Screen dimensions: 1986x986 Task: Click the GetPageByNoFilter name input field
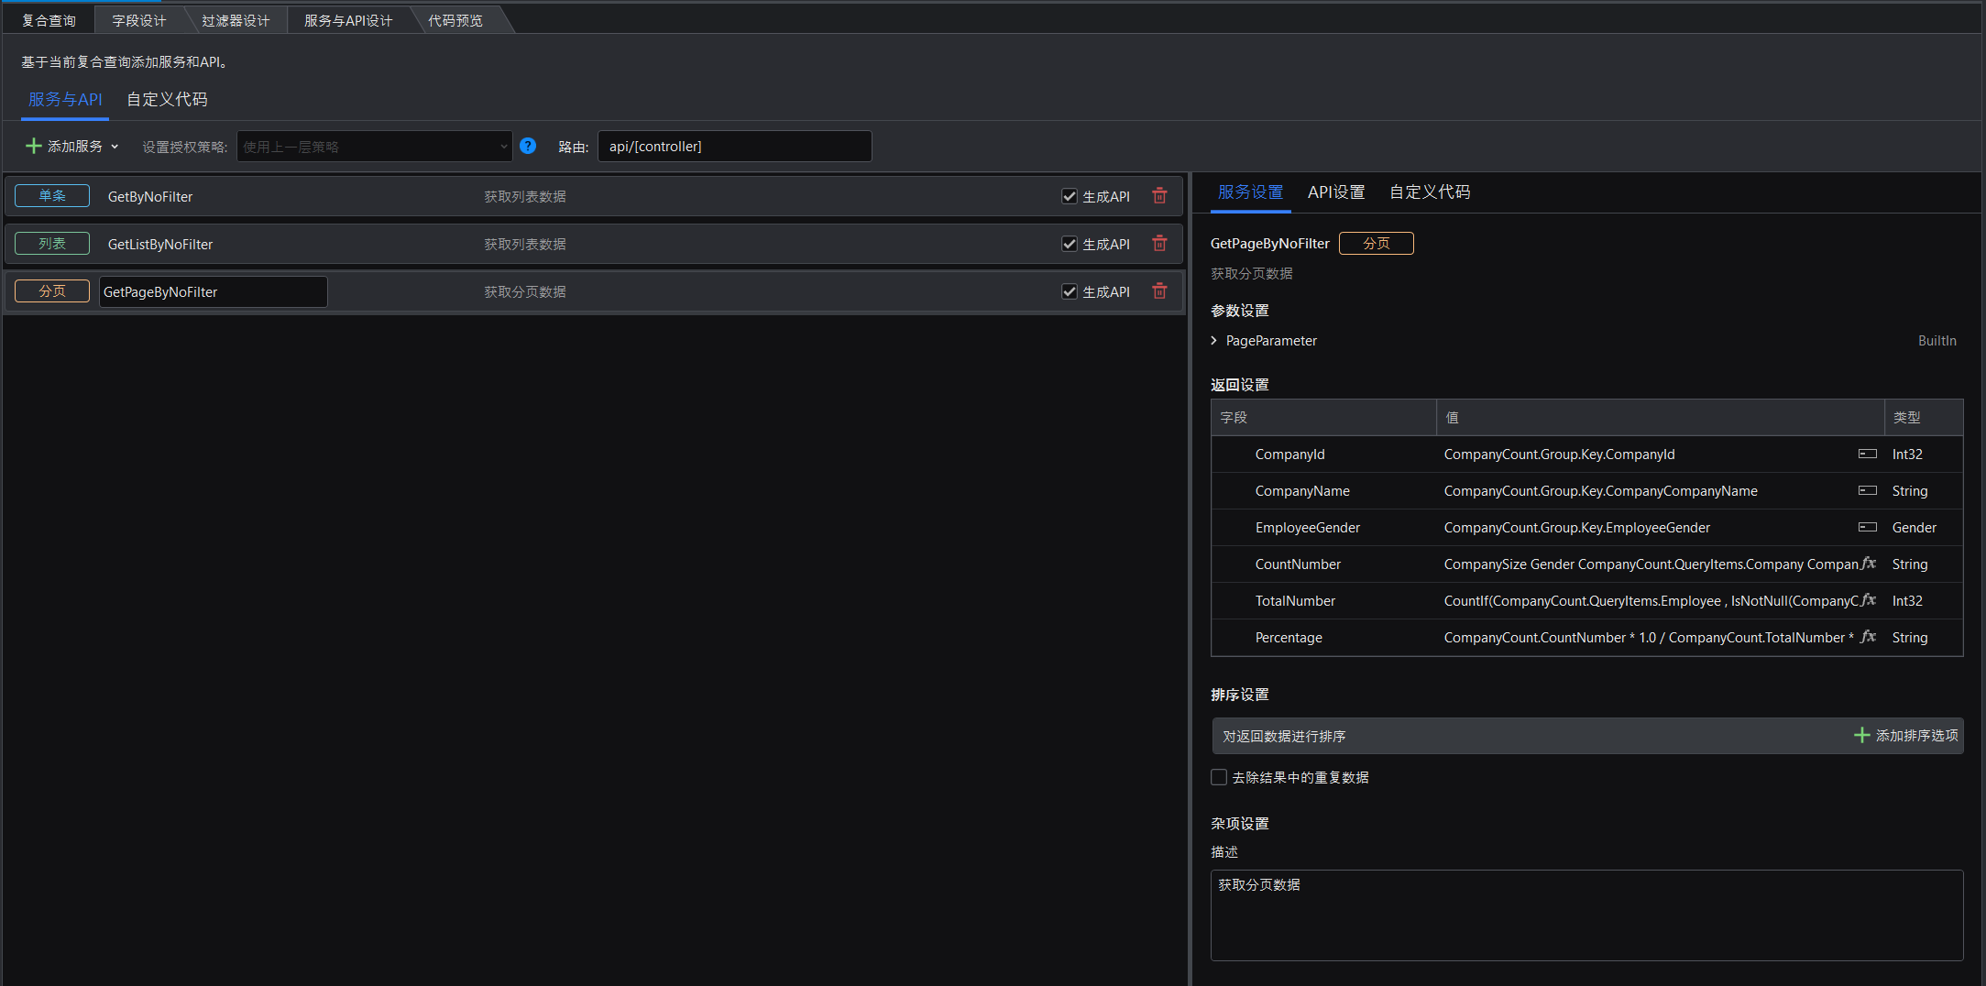213,291
